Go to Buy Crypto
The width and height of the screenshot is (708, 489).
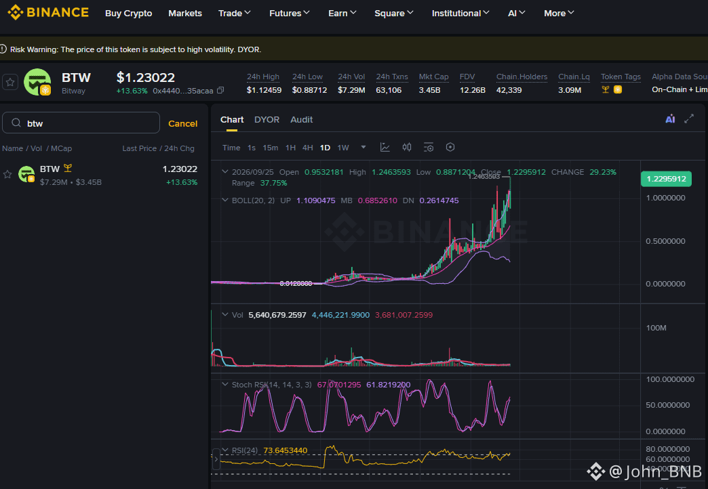click(129, 13)
